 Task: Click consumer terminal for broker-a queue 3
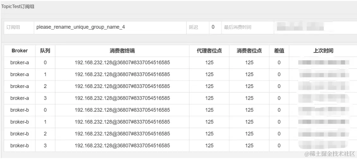click(x=122, y=98)
